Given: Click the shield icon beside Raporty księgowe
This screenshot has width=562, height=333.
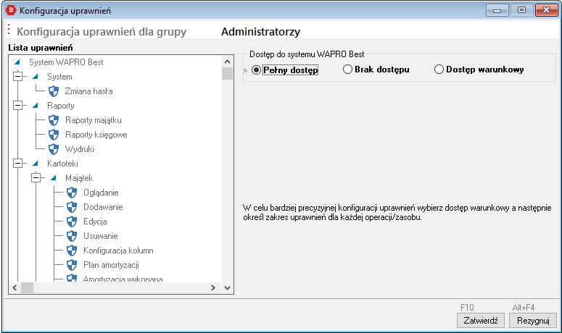Looking at the screenshot, I should [x=54, y=135].
